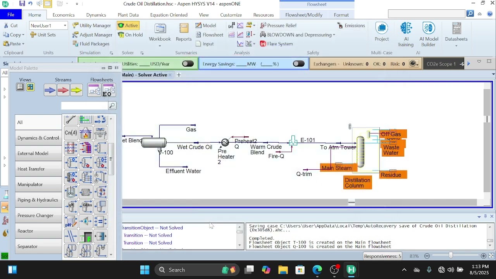Launch the AI Model Builder
This screenshot has width=496, height=279.
tap(429, 34)
